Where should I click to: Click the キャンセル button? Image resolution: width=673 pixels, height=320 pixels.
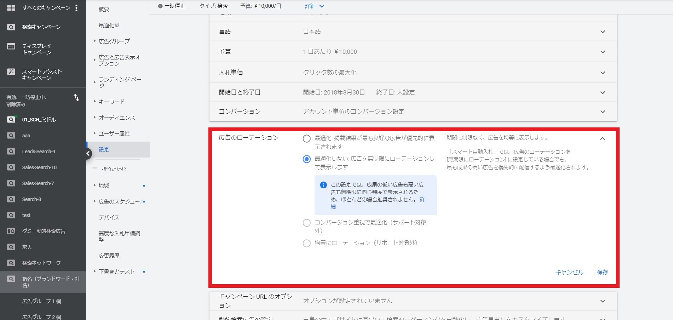(569, 272)
